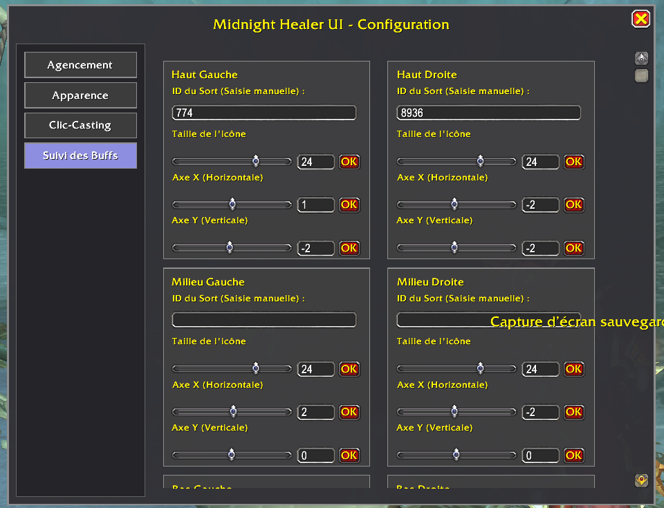Click Haut Droite Axe X slider
This screenshot has width=664, height=508.
[x=456, y=205]
